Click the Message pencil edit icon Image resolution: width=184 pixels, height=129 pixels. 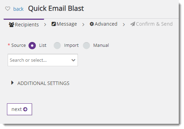(x=54, y=24)
